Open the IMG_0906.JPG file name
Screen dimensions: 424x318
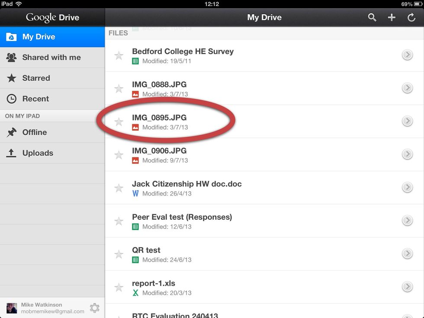(159, 151)
